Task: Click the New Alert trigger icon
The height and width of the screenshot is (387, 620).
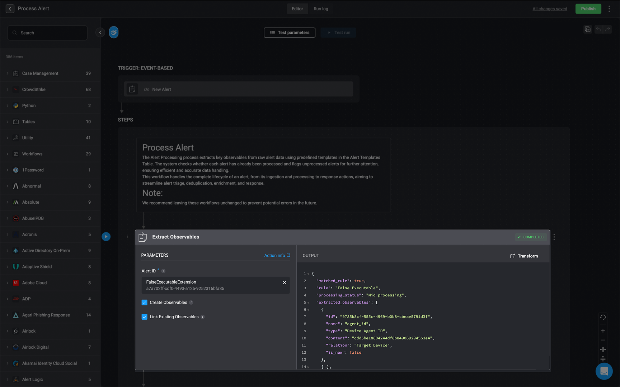Action: pyautogui.click(x=132, y=89)
